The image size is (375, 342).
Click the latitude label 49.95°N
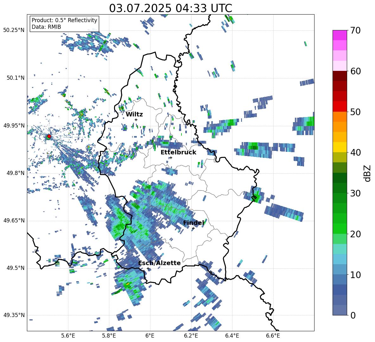tap(14, 126)
